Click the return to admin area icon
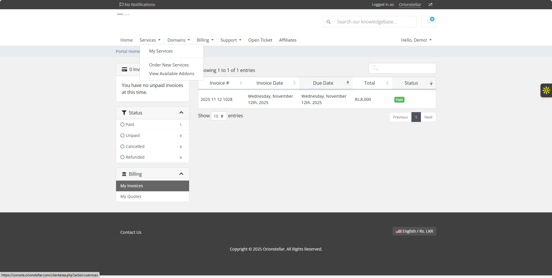Screen dimensions: 552x278 pyautogui.click(x=430, y=5)
